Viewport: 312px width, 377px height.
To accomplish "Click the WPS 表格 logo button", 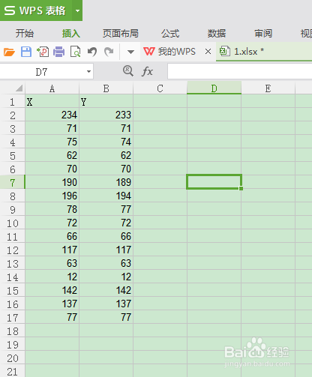I will click(x=36, y=10).
